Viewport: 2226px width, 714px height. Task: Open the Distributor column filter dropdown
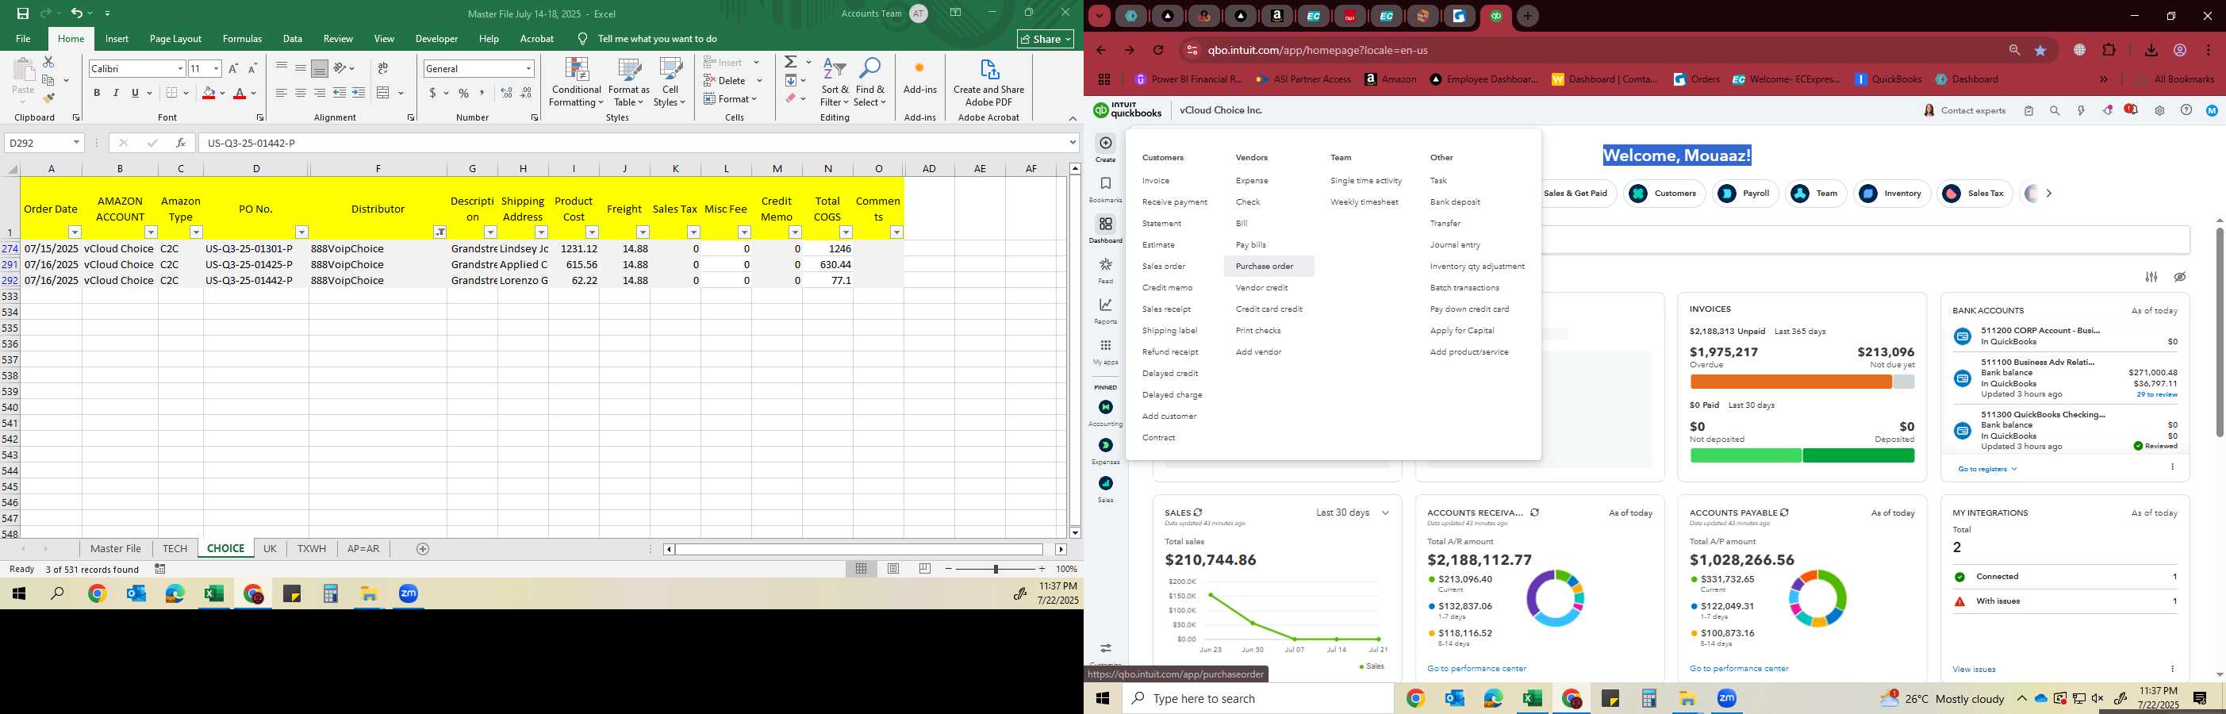pos(439,232)
